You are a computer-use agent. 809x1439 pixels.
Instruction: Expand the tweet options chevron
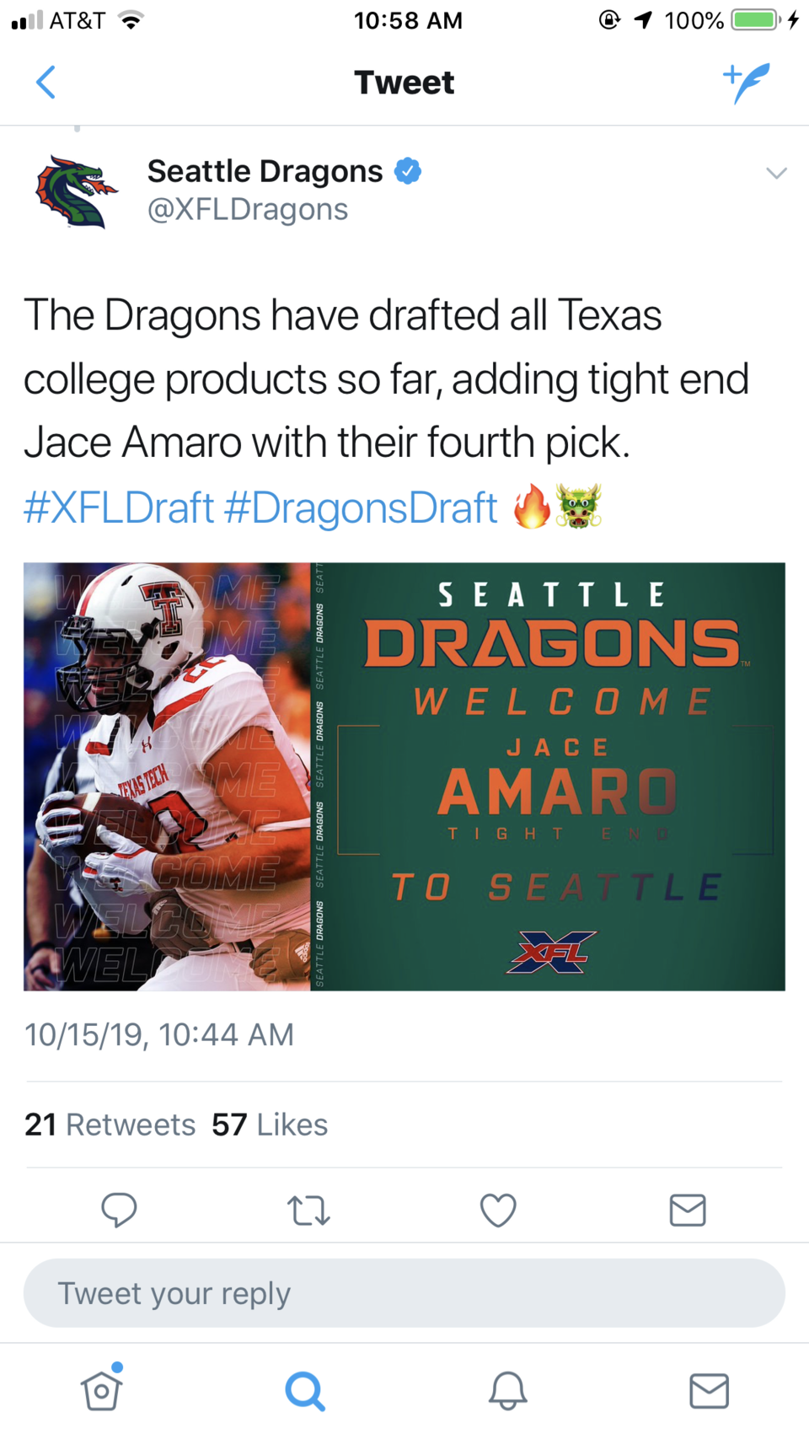pos(776,174)
